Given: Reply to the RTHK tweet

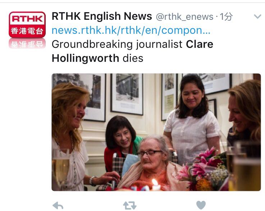Looking at the screenshot, I should [58, 206].
